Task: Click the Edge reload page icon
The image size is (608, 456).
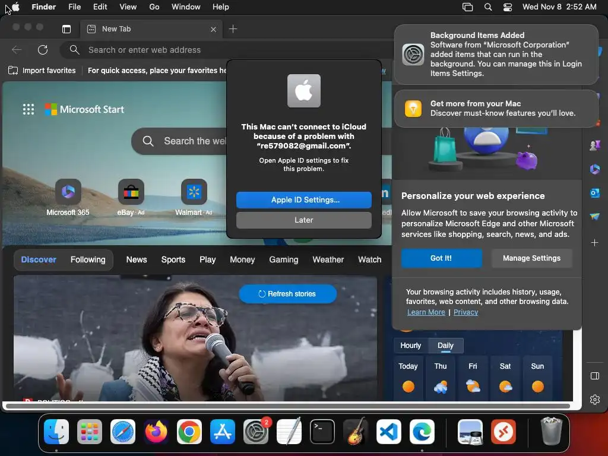Action: pyautogui.click(x=43, y=50)
